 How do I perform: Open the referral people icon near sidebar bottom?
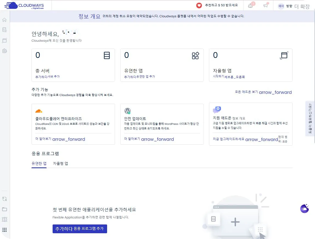tap(4, 198)
